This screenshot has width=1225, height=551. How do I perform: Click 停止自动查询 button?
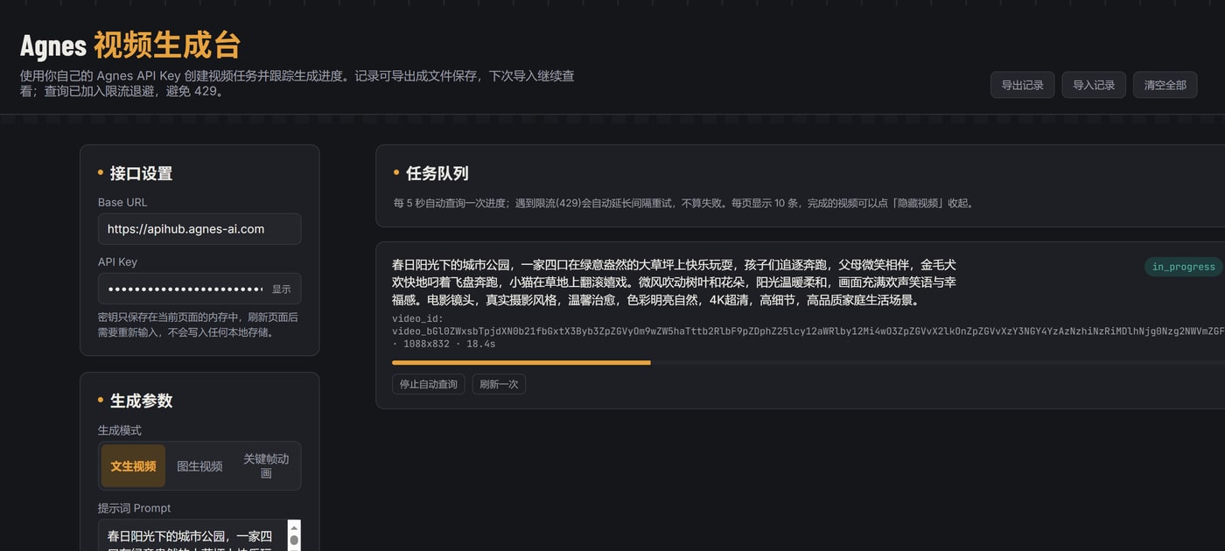(x=429, y=384)
